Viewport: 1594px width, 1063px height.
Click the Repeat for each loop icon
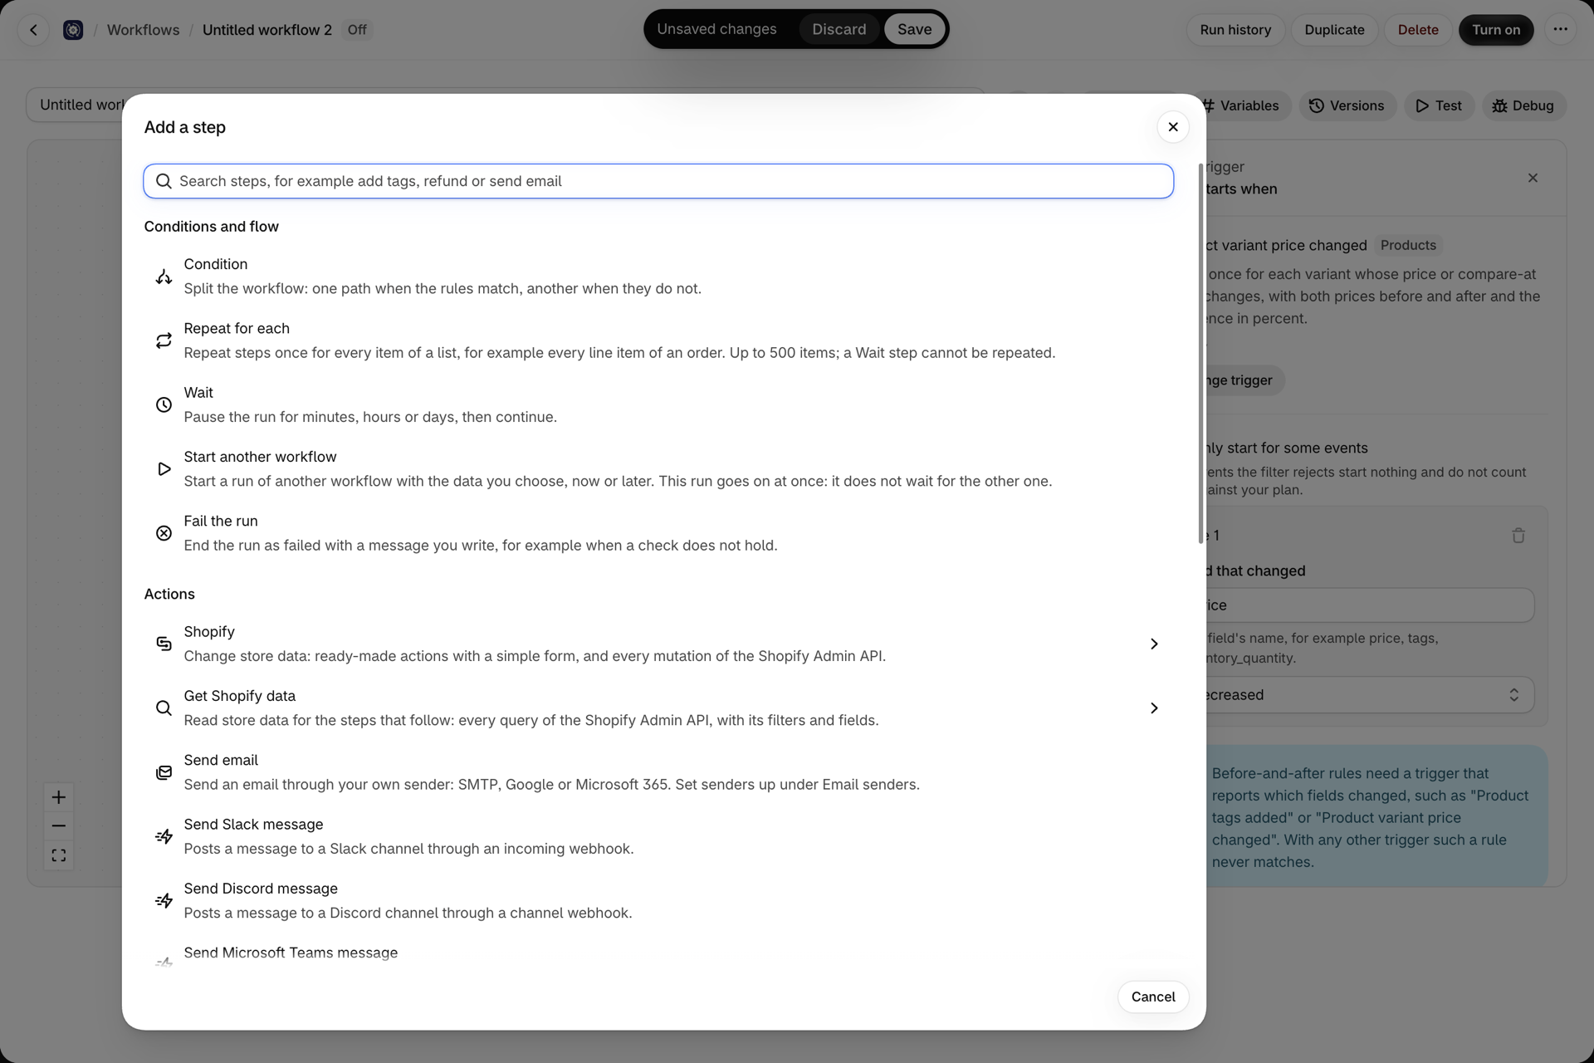coord(164,340)
